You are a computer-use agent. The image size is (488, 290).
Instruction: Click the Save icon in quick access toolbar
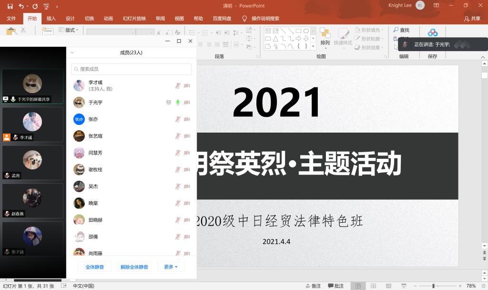pyautogui.click(x=10, y=6)
